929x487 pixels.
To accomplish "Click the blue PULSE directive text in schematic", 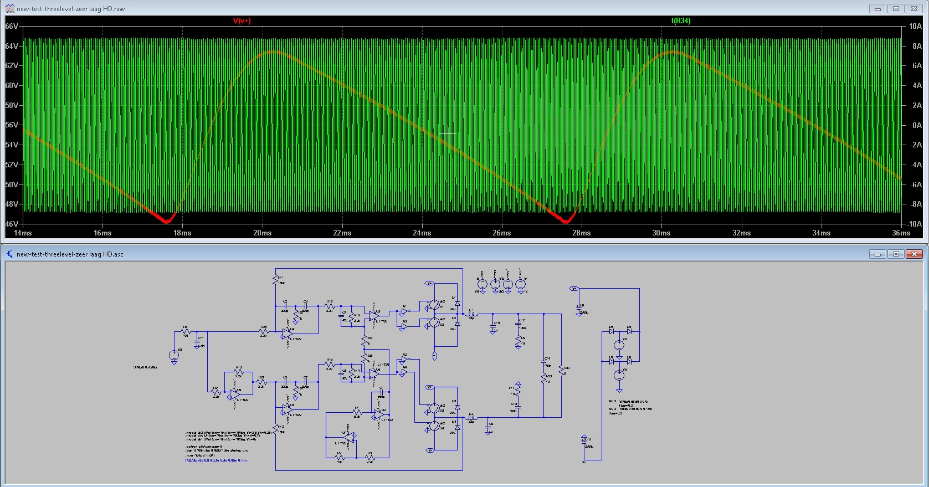I will 216,460.
